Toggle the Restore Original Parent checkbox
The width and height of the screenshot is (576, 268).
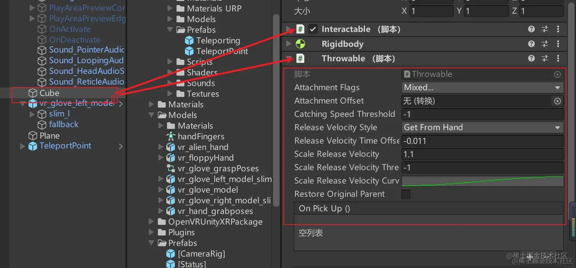coord(406,195)
